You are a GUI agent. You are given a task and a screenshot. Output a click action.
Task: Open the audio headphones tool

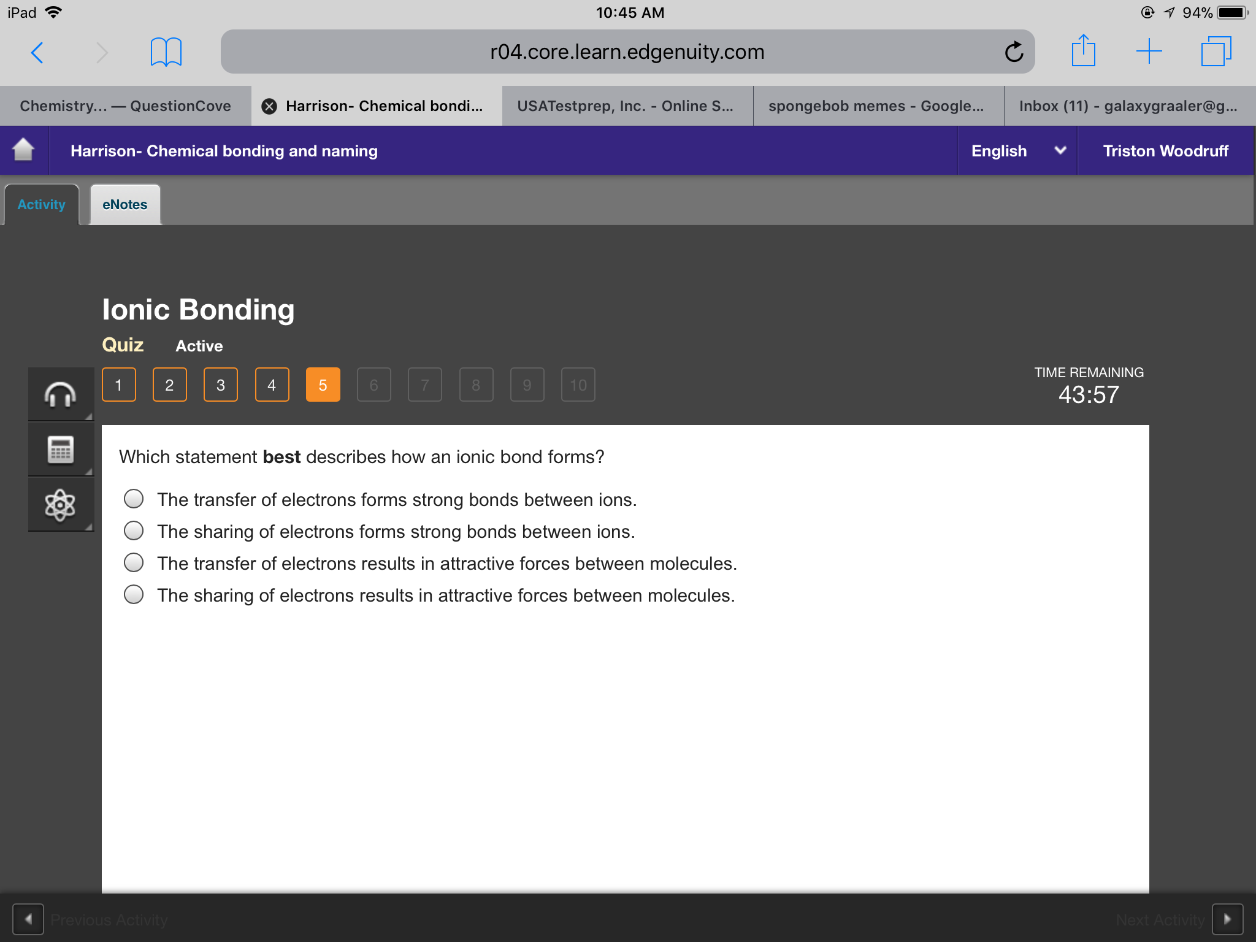(61, 394)
